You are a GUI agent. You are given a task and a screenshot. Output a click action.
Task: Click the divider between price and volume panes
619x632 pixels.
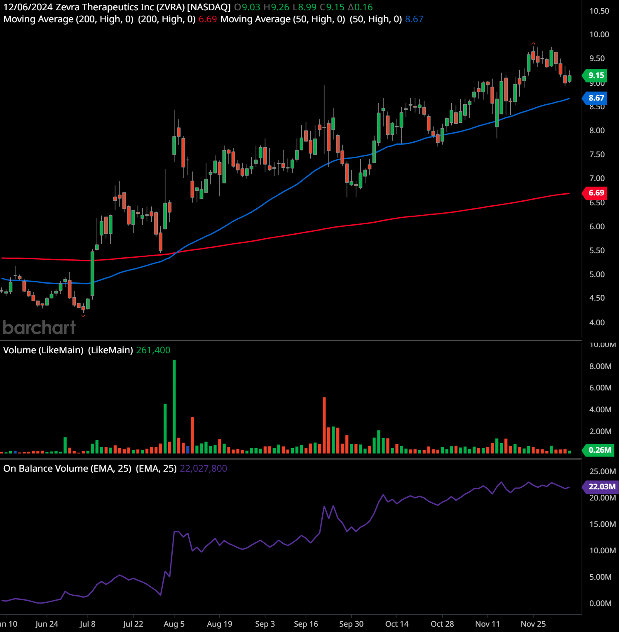click(291, 341)
